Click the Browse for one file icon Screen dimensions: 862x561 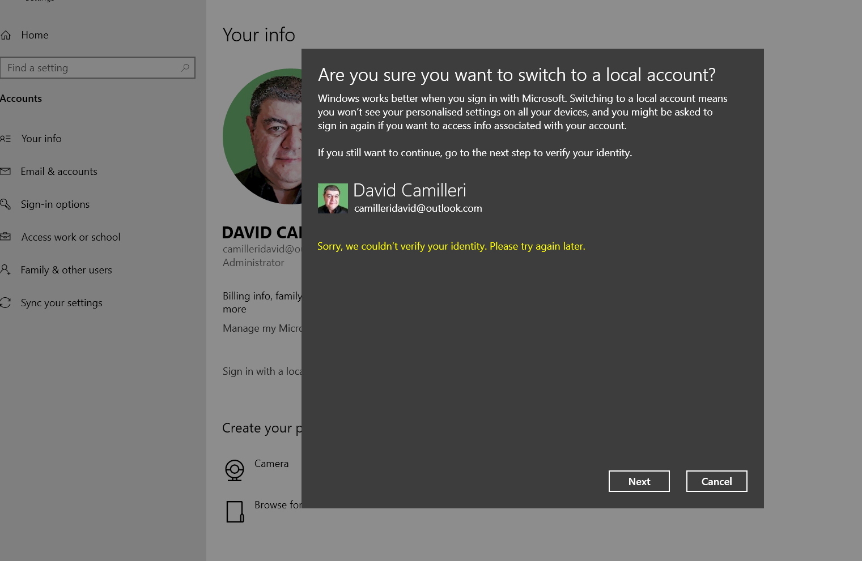pos(235,512)
